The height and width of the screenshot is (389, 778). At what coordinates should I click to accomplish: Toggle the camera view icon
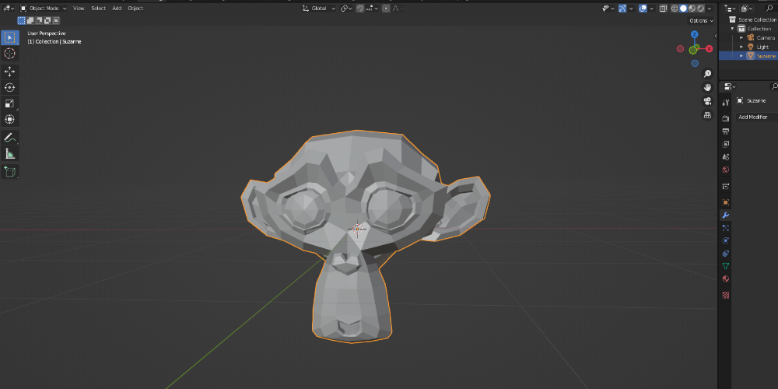707,102
